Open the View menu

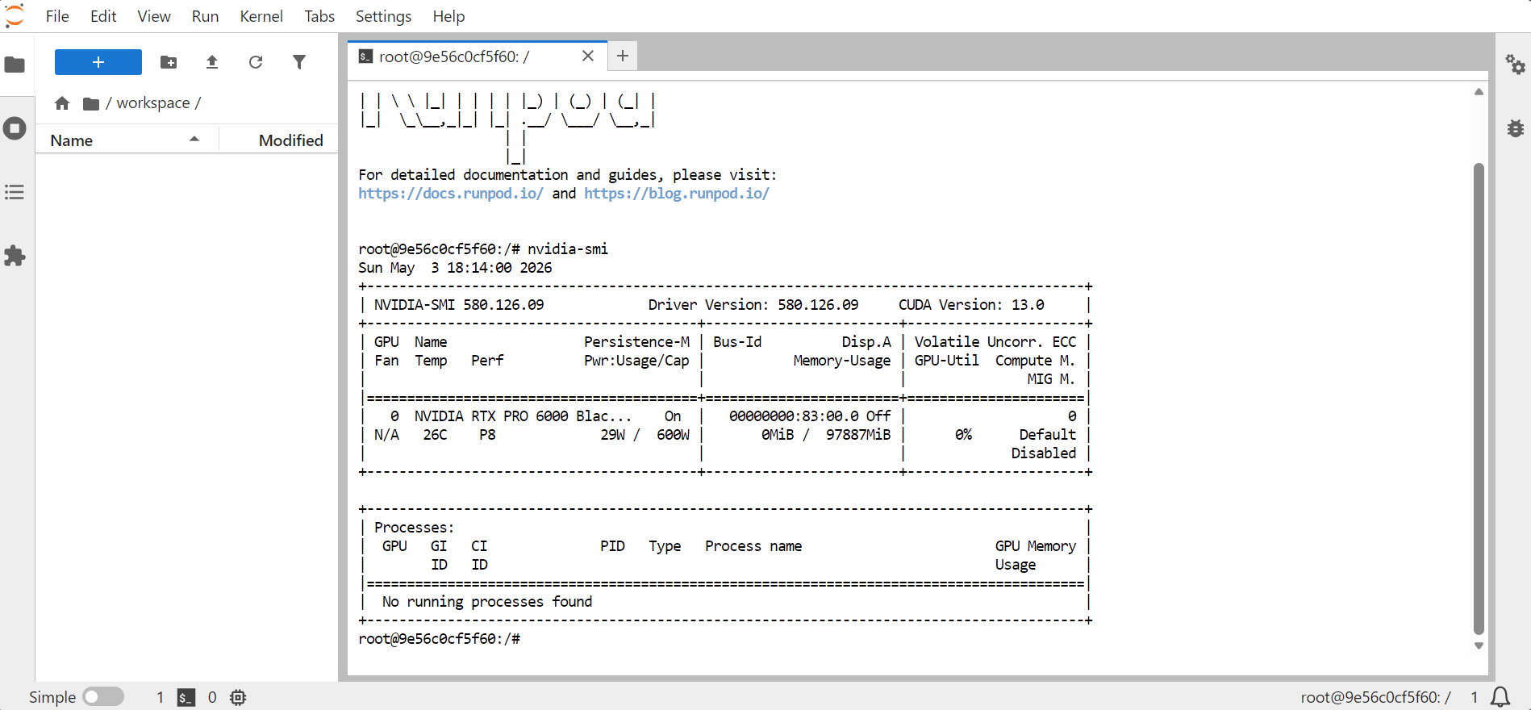154,16
